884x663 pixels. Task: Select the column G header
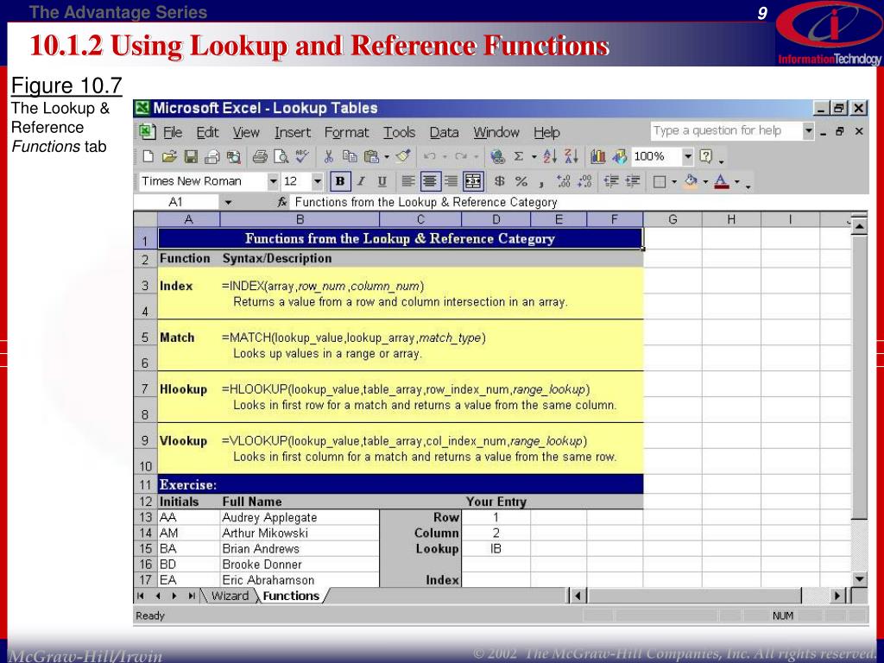coord(672,219)
